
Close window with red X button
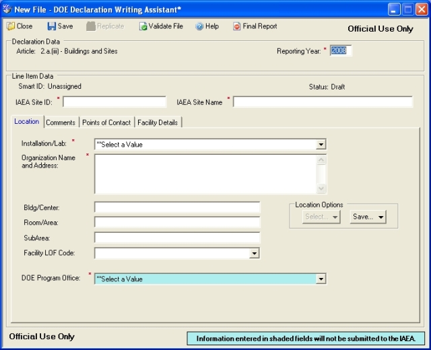[422, 9]
